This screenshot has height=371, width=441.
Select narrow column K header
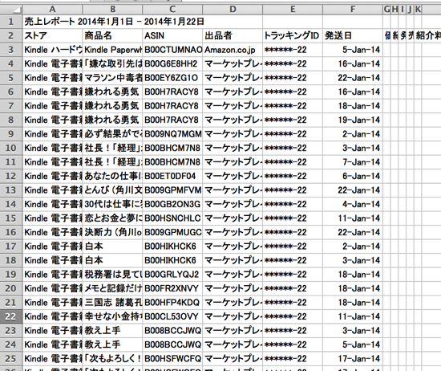(x=418, y=10)
